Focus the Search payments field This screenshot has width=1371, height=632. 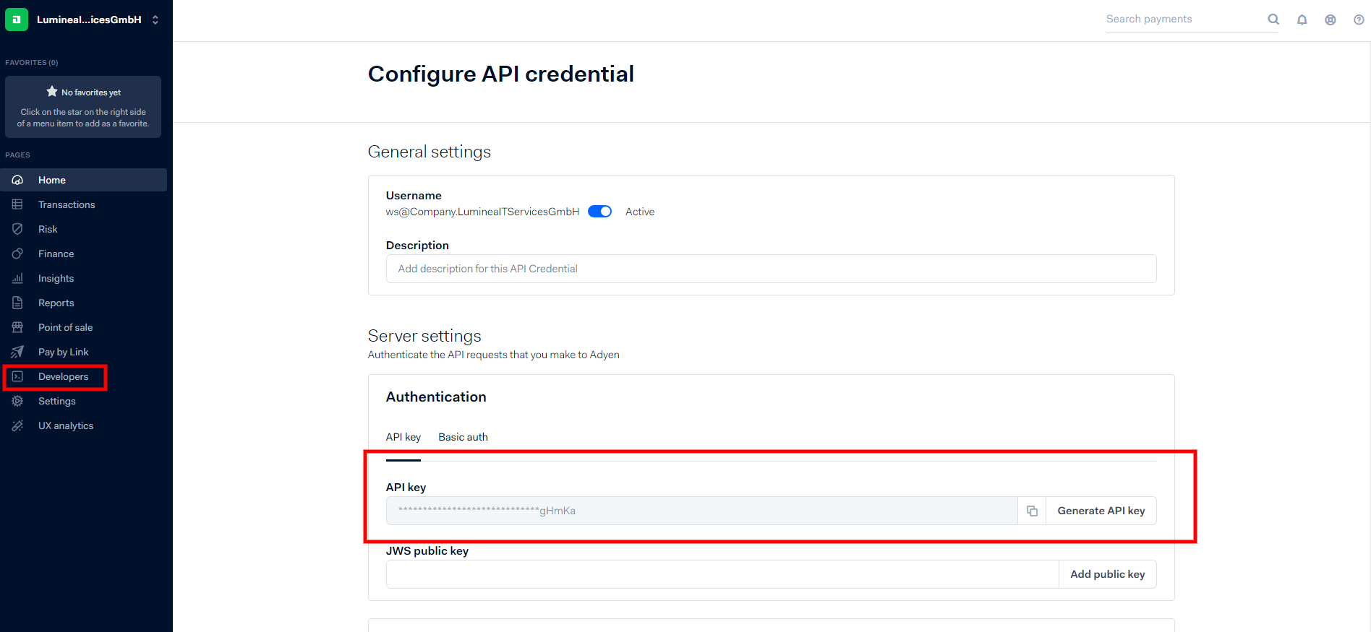click(x=1182, y=20)
